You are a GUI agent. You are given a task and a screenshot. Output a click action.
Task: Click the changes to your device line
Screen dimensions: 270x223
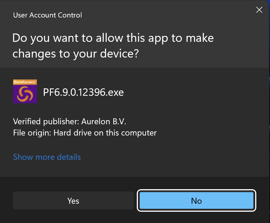(x=76, y=53)
